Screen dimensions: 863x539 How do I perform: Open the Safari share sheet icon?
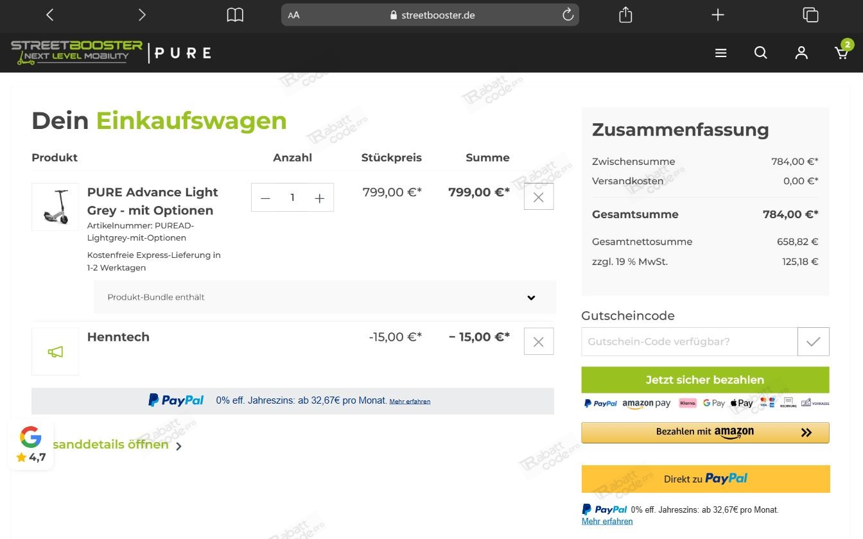click(625, 15)
